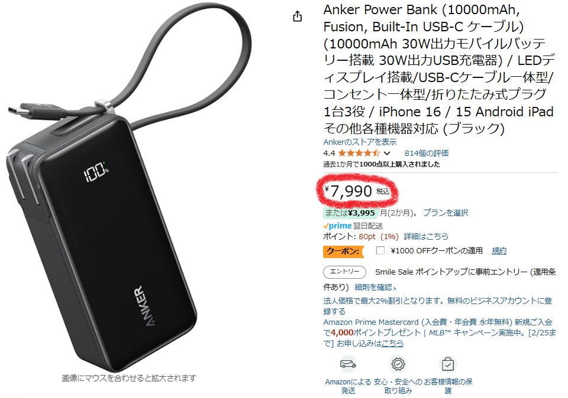
Task: Click the Amazon delivery truck icon
Action: 348,364
